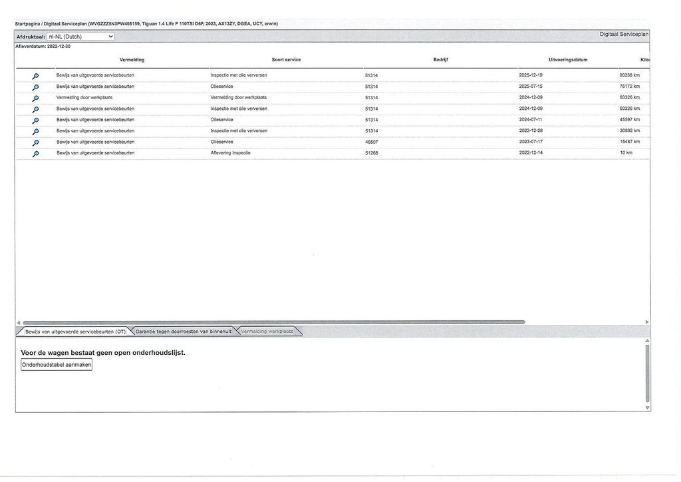Open magnifier for 2023-07-17 Olieservice entry

36,142
